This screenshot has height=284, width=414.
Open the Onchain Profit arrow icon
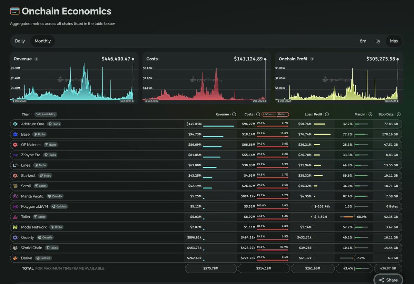tap(312, 59)
